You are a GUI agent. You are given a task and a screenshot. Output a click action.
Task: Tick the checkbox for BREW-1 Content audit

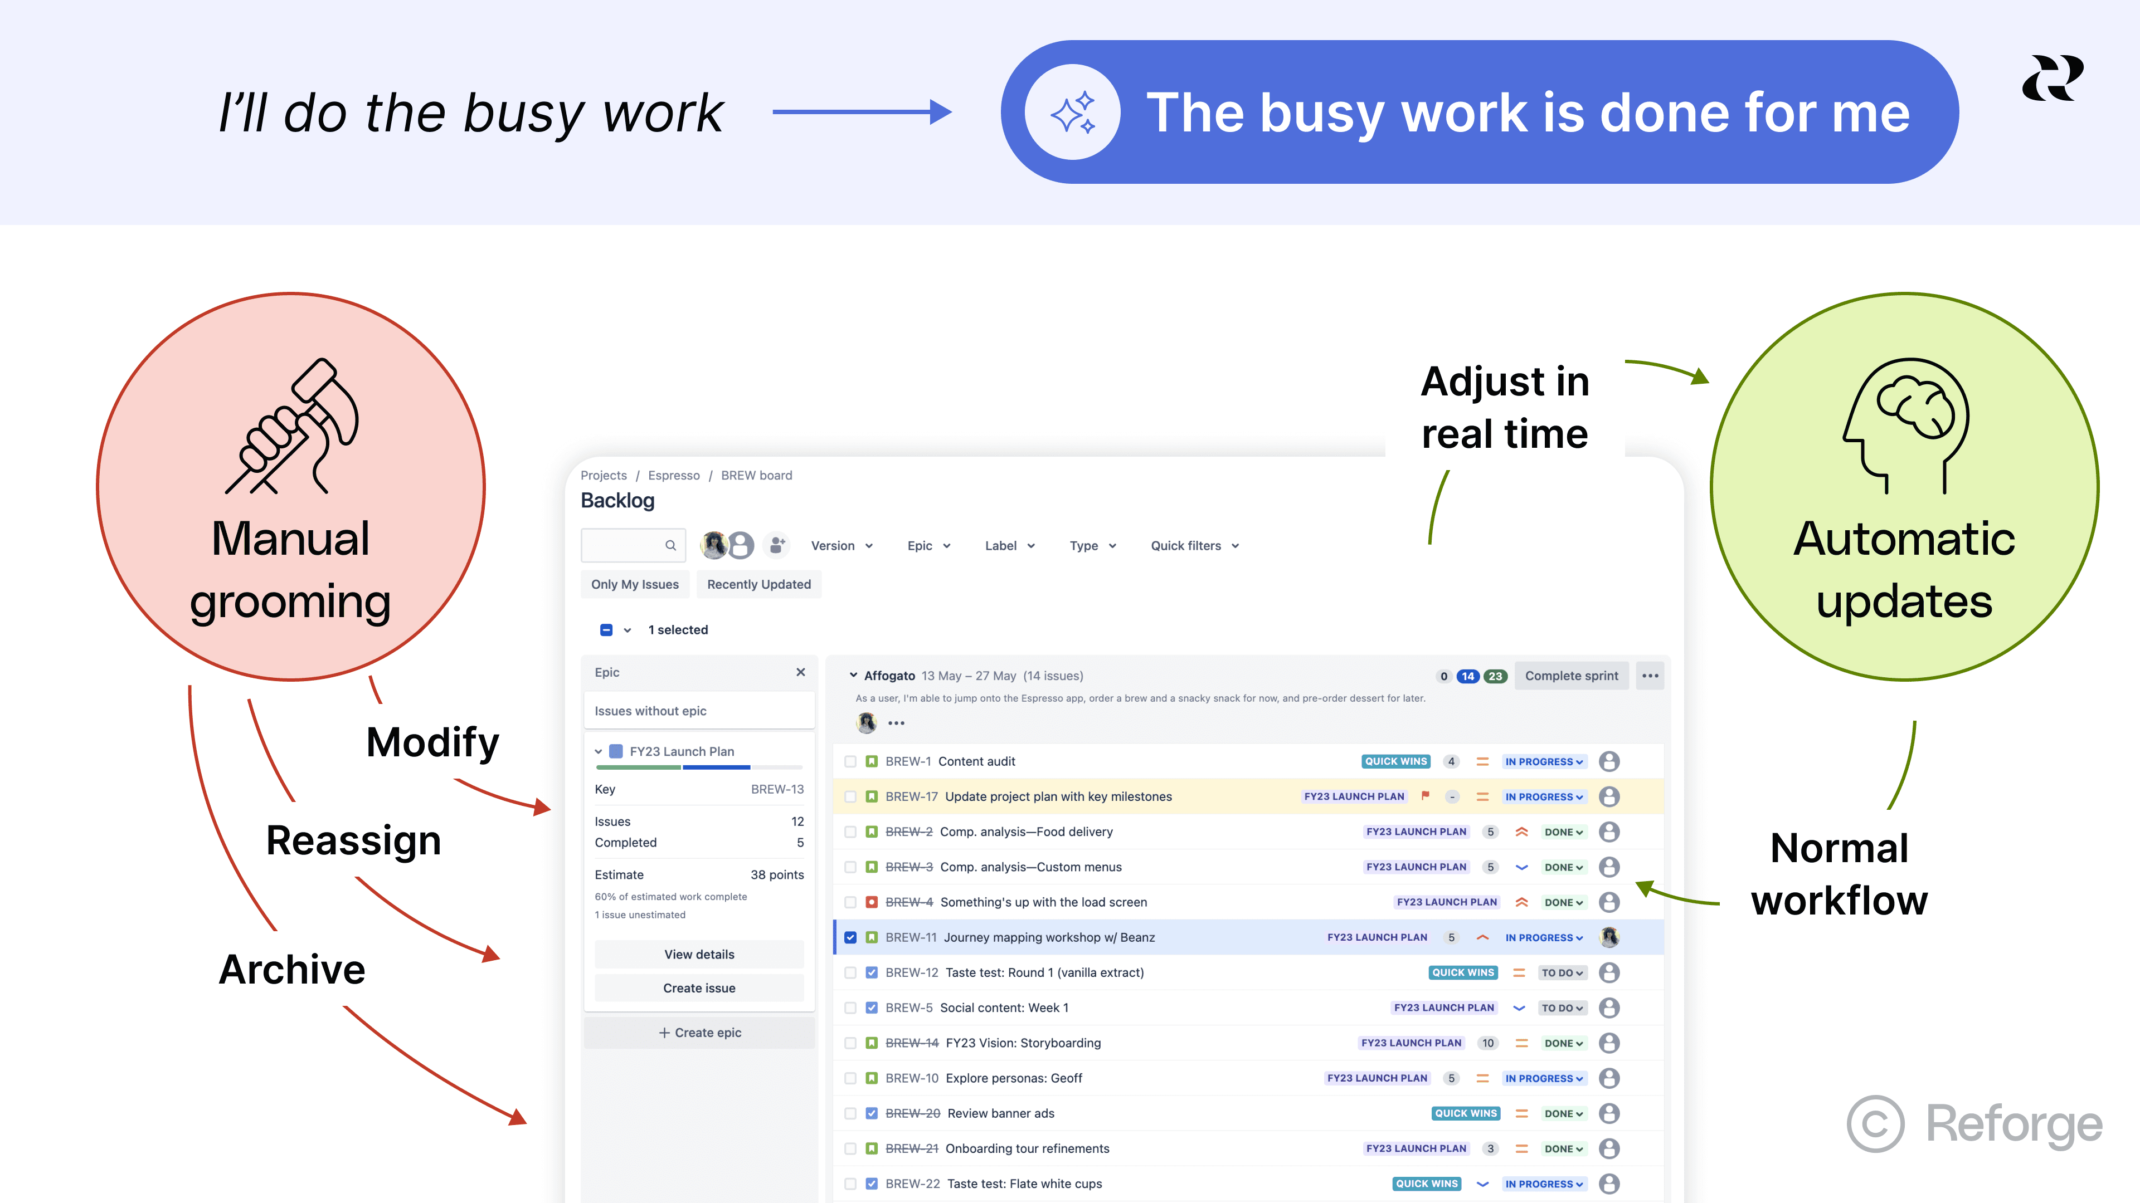850,761
